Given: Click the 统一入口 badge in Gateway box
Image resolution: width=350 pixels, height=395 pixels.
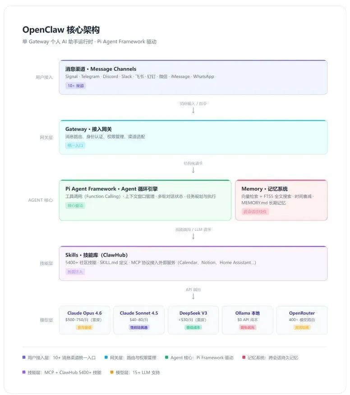Looking at the screenshot, I should [x=75, y=145].
